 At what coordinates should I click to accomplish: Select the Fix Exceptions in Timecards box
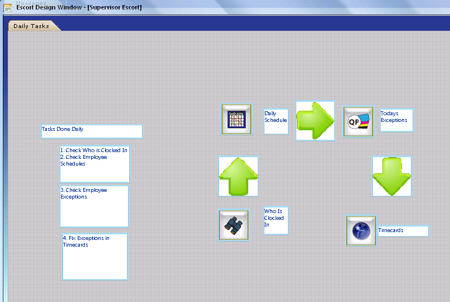point(94,256)
